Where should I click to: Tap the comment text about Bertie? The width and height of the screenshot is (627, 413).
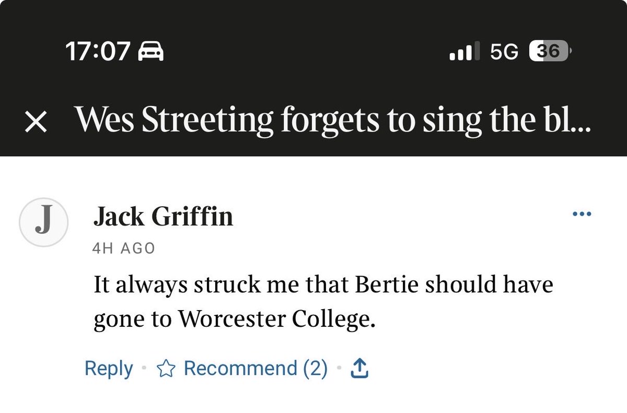(x=323, y=302)
